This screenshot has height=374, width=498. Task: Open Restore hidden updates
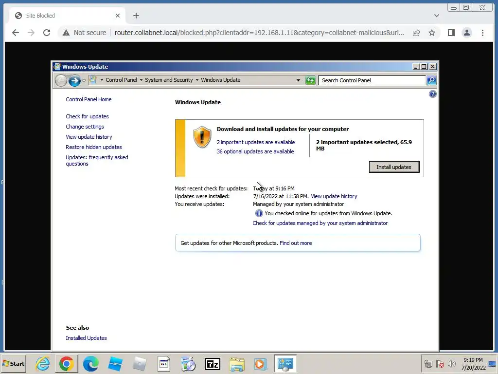(x=94, y=147)
